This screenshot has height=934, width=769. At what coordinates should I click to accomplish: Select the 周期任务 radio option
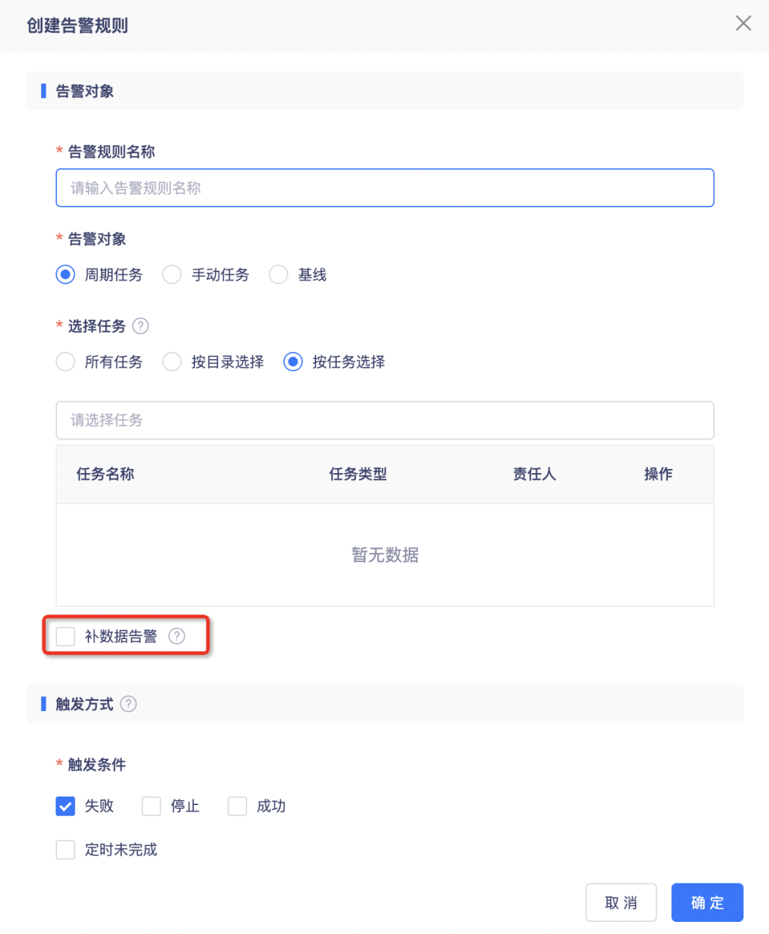coord(66,275)
